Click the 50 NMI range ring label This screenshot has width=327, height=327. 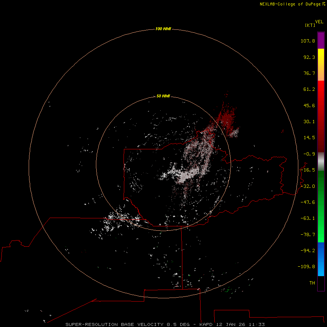[163, 96]
